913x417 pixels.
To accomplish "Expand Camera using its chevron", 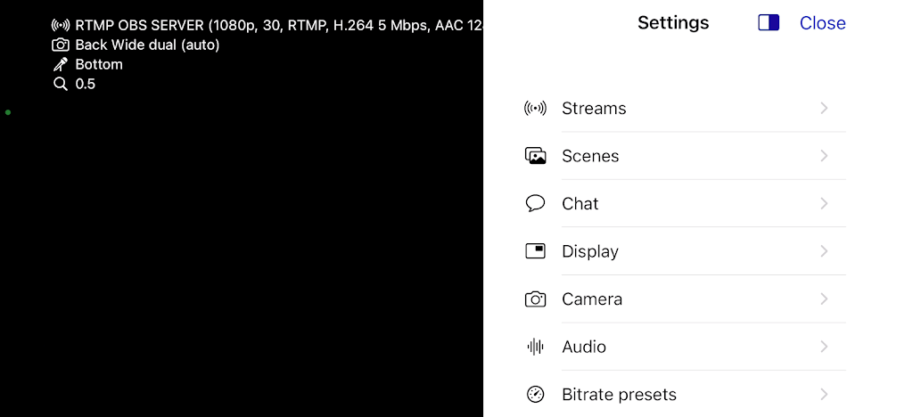I will point(824,299).
